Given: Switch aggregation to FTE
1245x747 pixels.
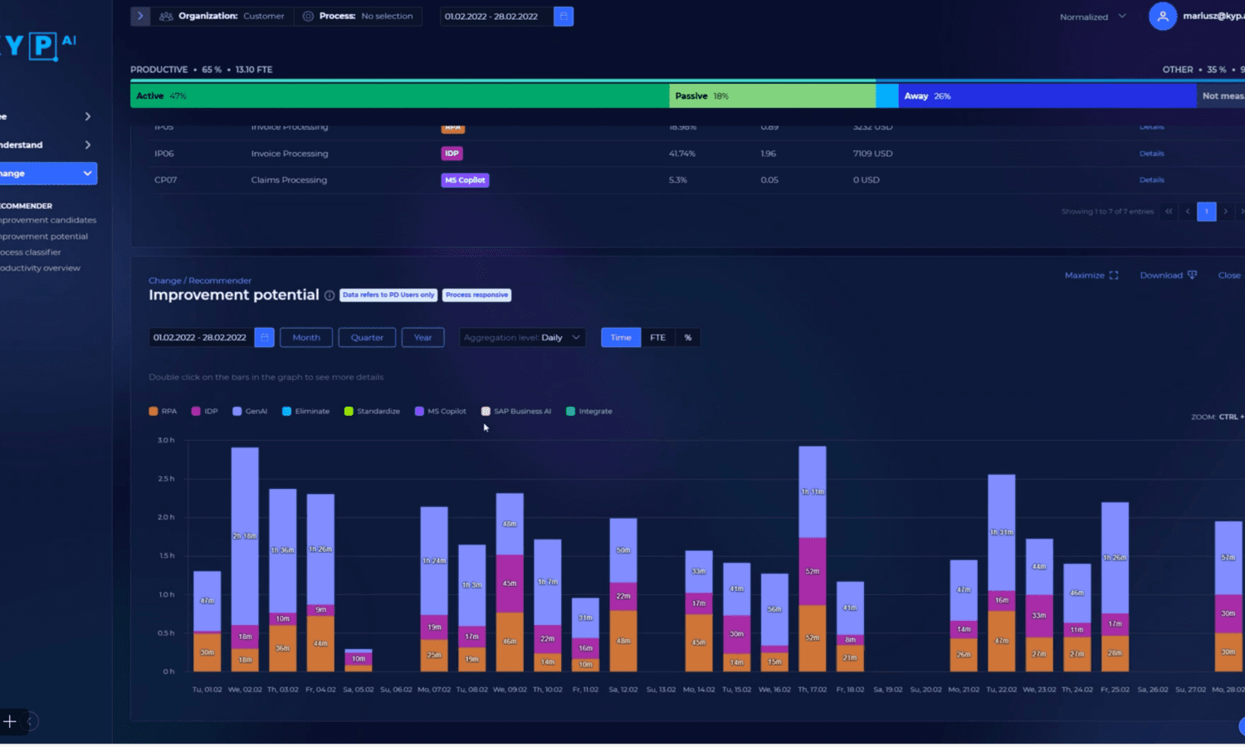Looking at the screenshot, I should click(657, 337).
